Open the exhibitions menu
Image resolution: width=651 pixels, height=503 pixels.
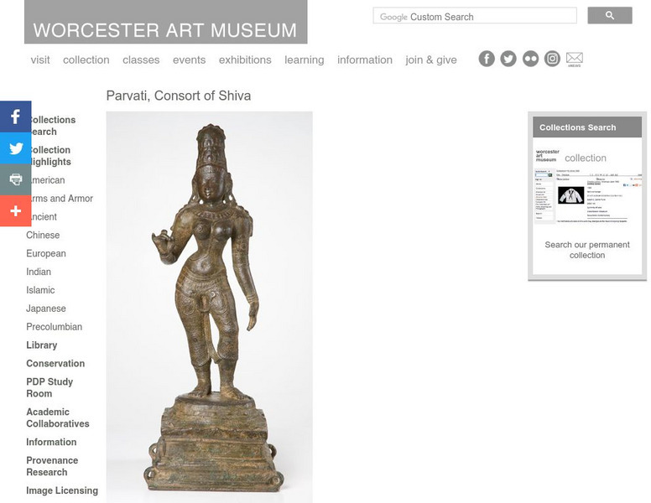click(245, 60)
